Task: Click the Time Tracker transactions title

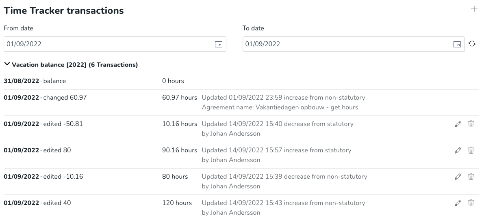Action: point(63,11)
